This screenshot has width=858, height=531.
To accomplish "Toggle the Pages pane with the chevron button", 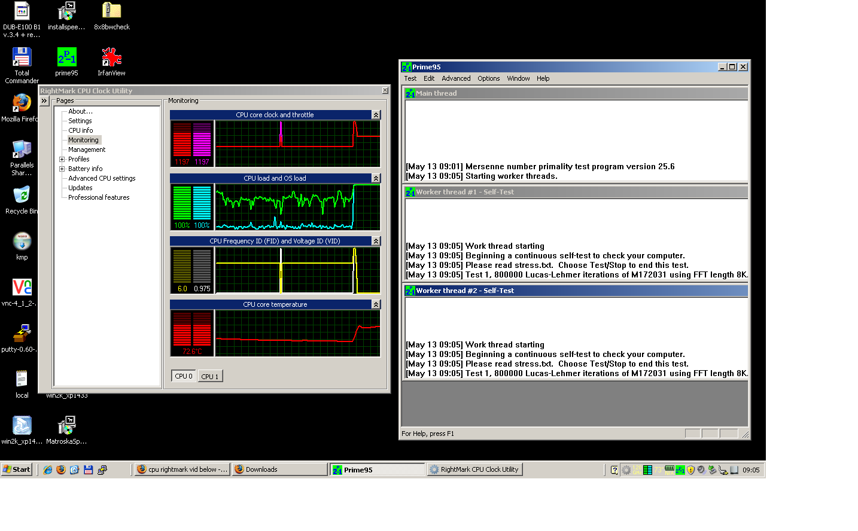I will click(44, 101).
